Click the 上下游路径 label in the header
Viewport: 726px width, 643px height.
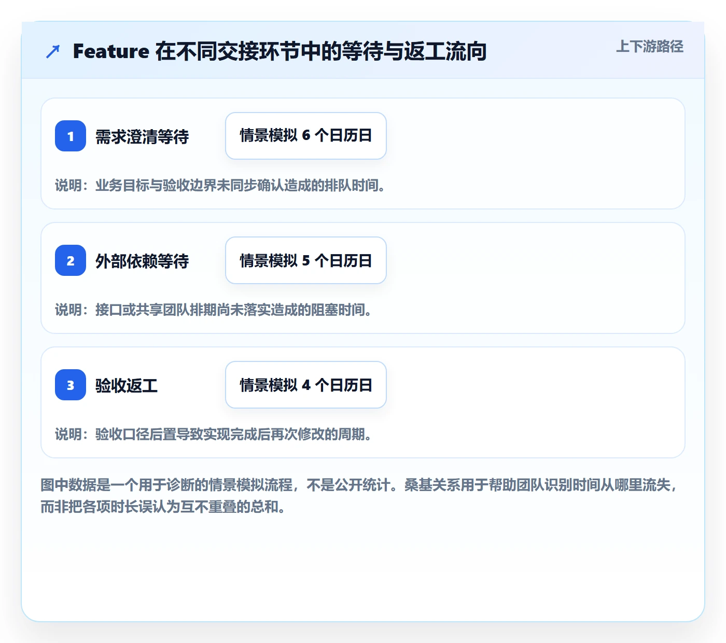click(650, 47)
